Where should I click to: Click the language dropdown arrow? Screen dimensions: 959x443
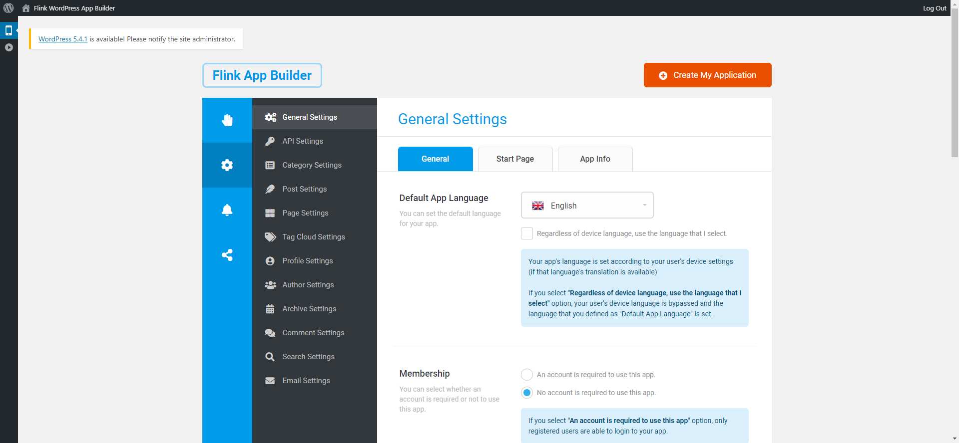coord(644,205)
